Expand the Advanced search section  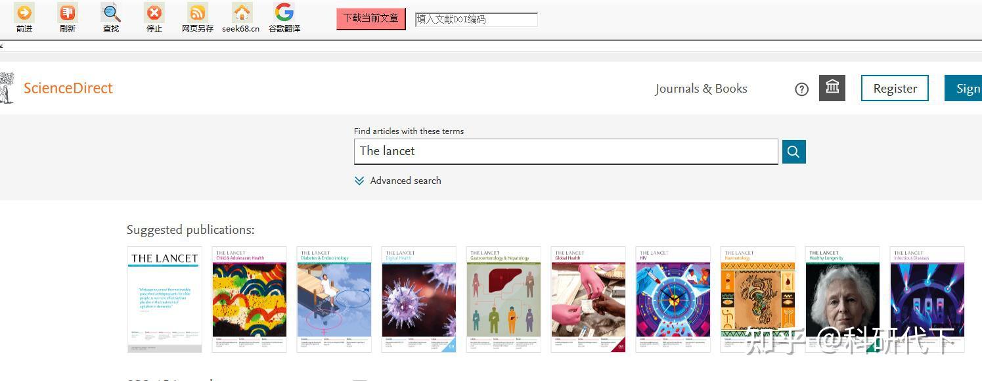(x=397, y=181)
